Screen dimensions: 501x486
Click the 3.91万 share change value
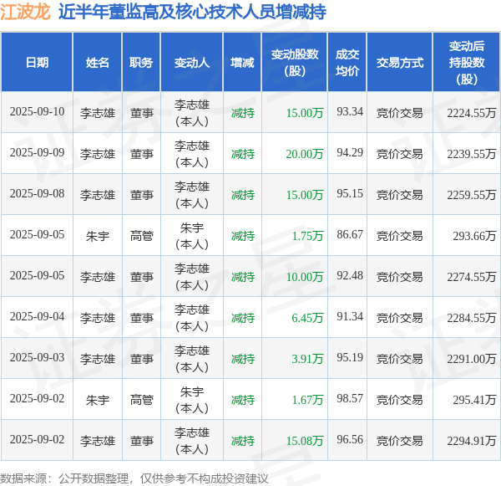(307, 359)
